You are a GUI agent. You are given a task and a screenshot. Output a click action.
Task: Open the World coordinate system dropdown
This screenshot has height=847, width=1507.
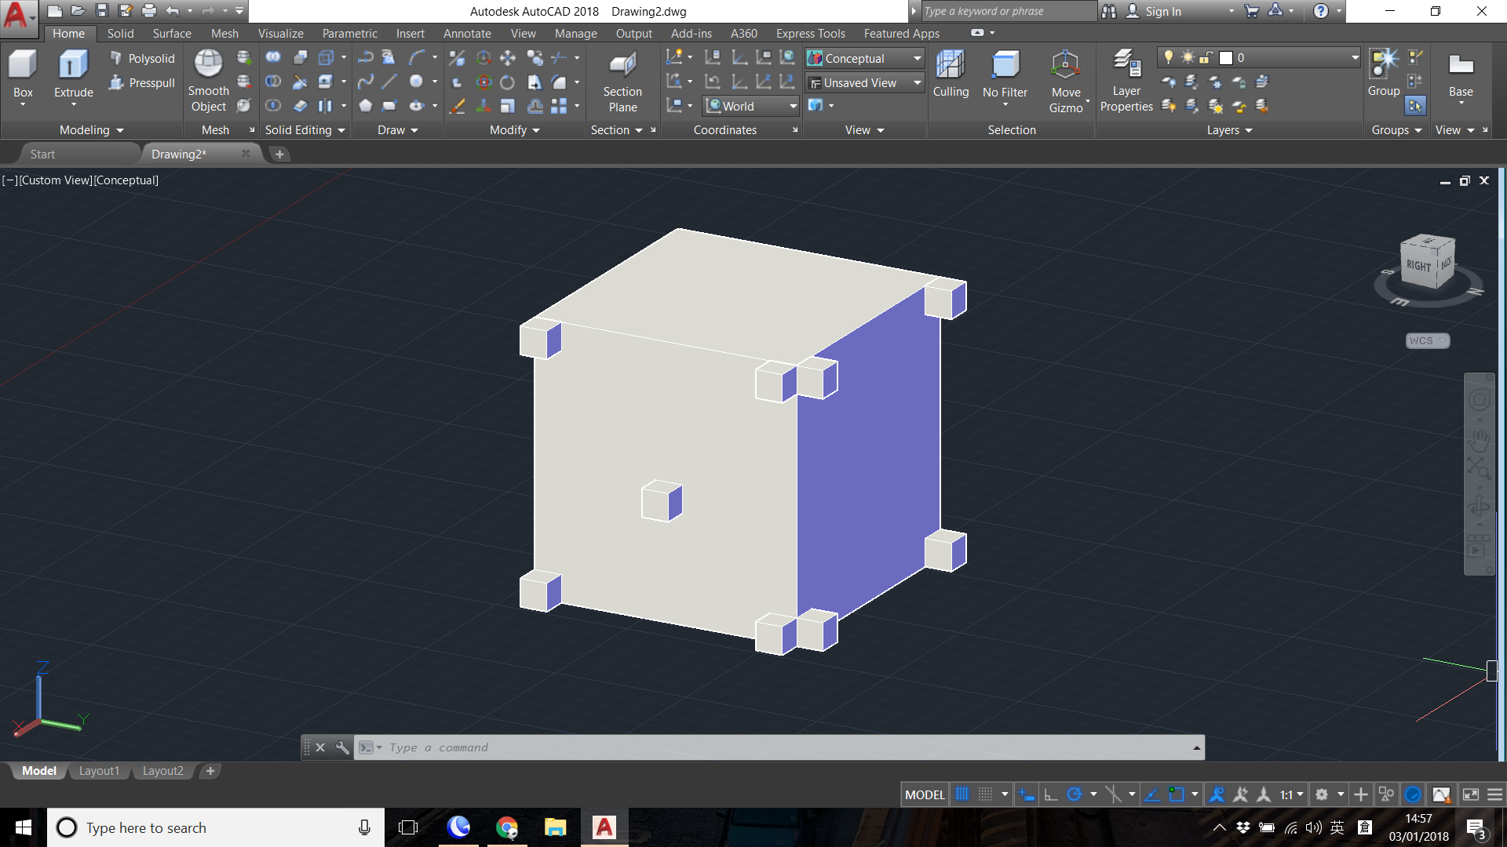point(751,107)
